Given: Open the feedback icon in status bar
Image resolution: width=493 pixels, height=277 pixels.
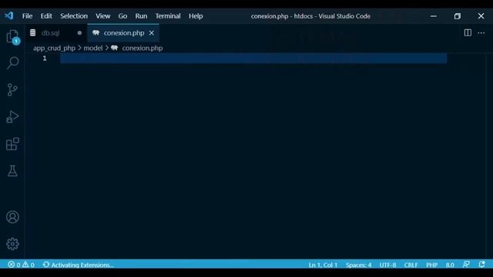Looking at the screenshot, I should coord(466,265).
